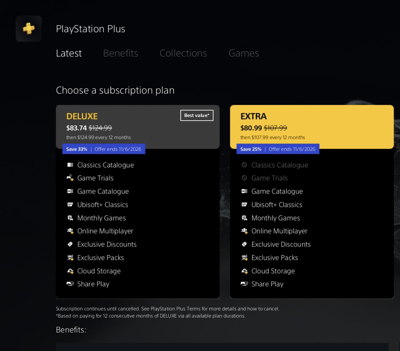The height and width of the screenshot is (351, 400).
Task: Click EXTRA 'Monthly Games' text
Action: pos(276,218)
